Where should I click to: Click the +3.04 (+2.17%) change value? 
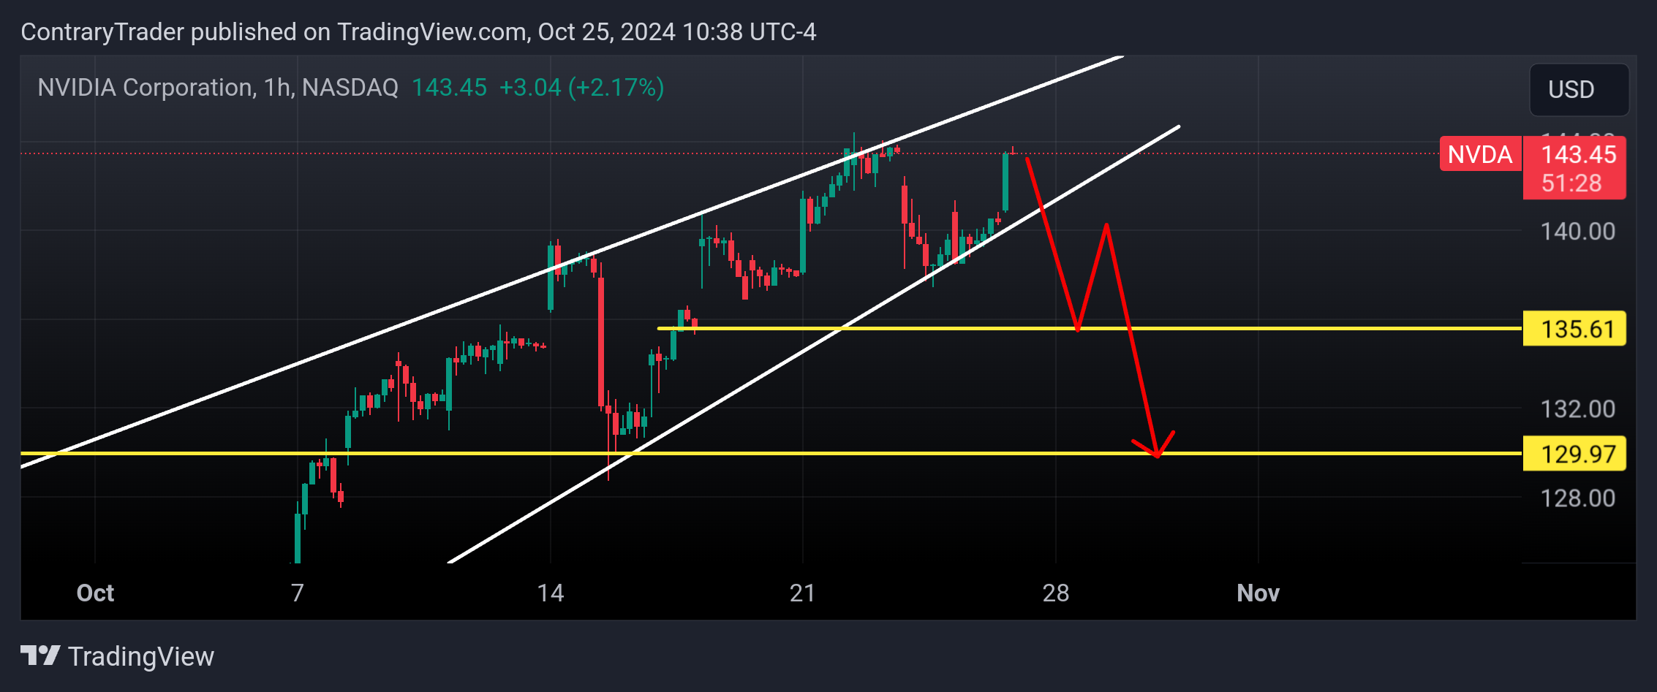point(581,88)
